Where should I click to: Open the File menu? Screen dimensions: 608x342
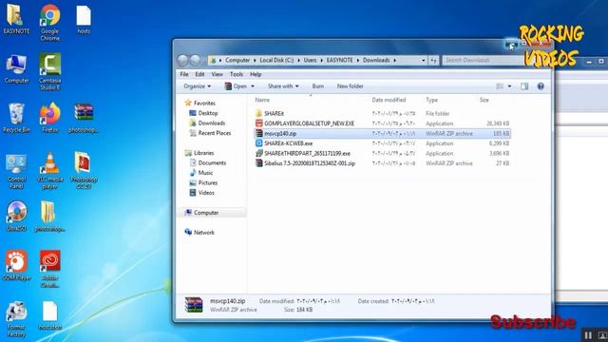184,74
